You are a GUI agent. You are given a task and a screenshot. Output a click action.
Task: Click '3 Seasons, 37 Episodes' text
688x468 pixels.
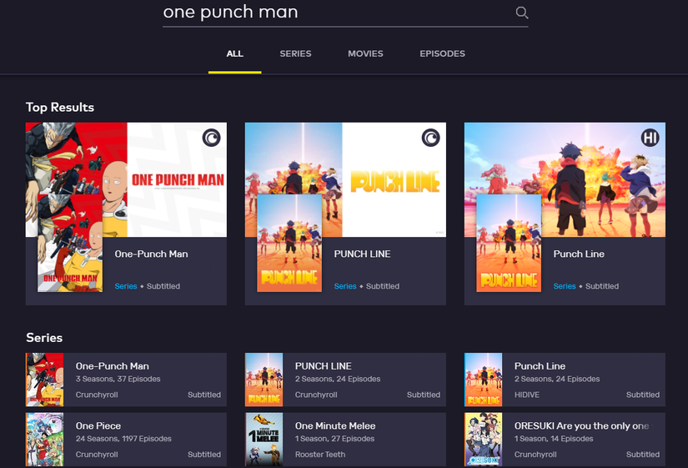pyautogui.click(x=118, y=379)
